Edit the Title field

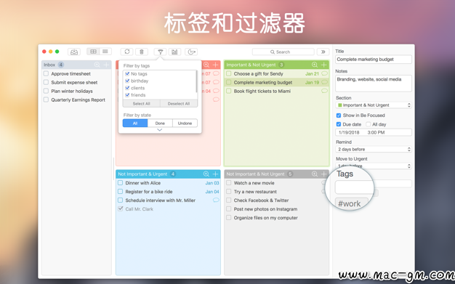click(374, 59)
